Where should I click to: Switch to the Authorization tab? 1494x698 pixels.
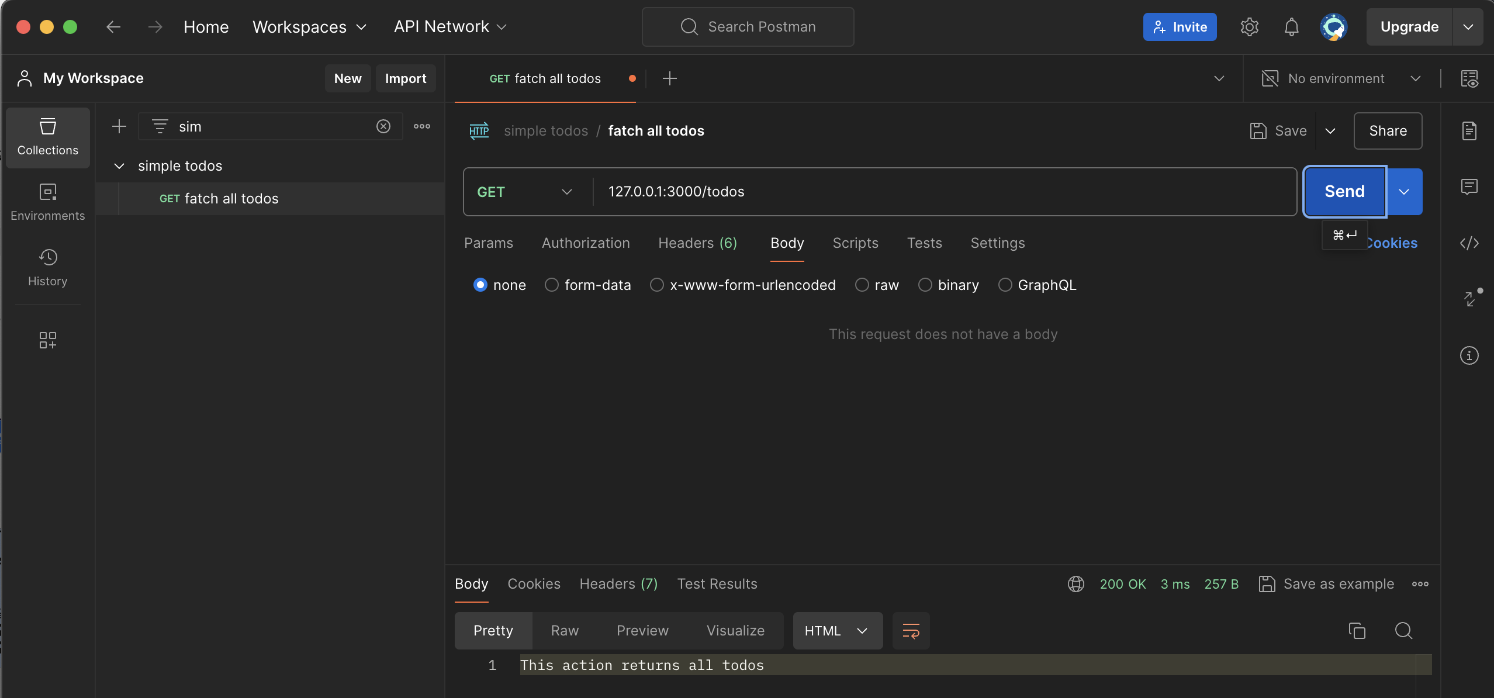pos(586,243)
